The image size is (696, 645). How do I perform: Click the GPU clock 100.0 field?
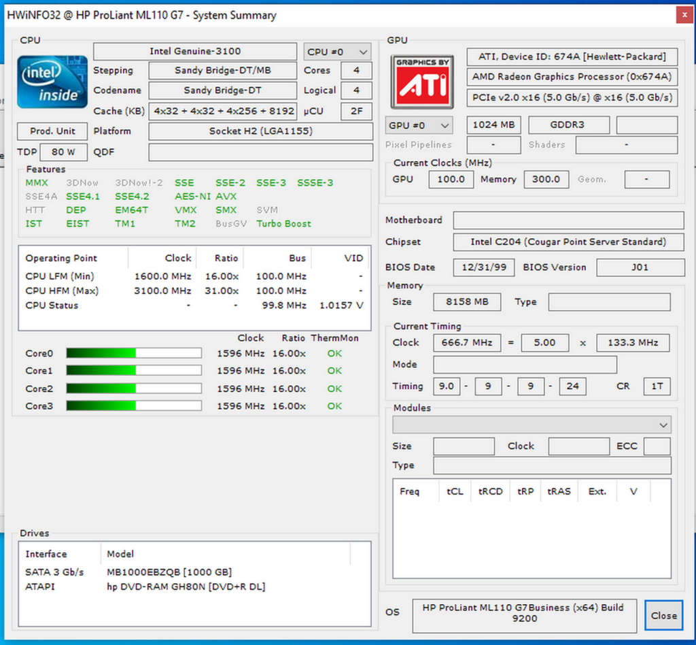coord(451,179)
